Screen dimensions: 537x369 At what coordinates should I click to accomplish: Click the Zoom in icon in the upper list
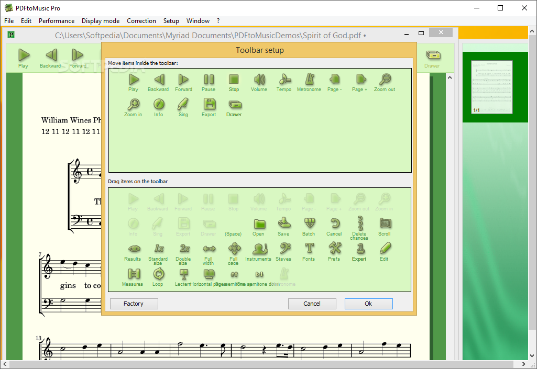coord(133,104)
